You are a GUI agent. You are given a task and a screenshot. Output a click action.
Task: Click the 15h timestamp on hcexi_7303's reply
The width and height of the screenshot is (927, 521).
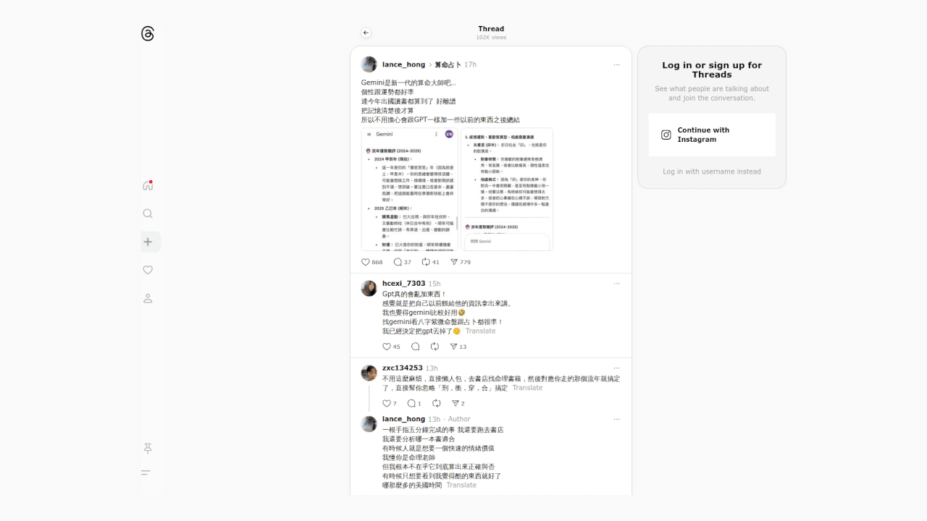435,284
